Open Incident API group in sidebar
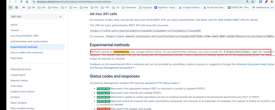The image size is (275, 110). coord(15,97)
